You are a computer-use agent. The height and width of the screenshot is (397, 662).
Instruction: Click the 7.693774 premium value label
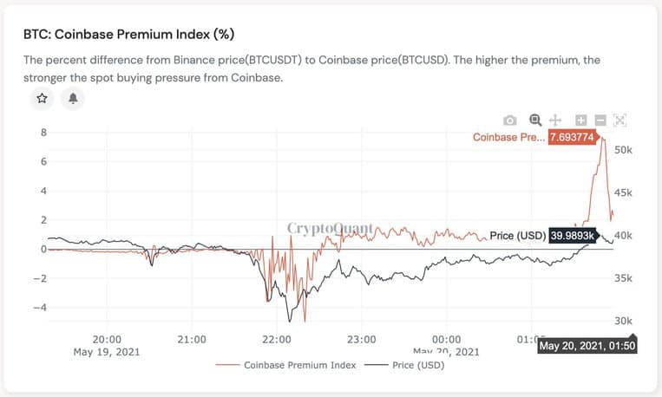572,137
